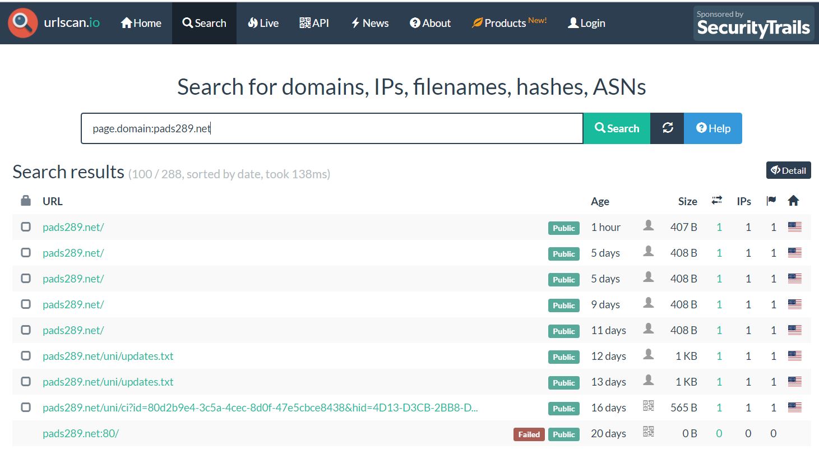Open the pads289.net/uni/ci?id= result link
The width and height of the screenshot is (819, 449).
[x=260, y=408]
